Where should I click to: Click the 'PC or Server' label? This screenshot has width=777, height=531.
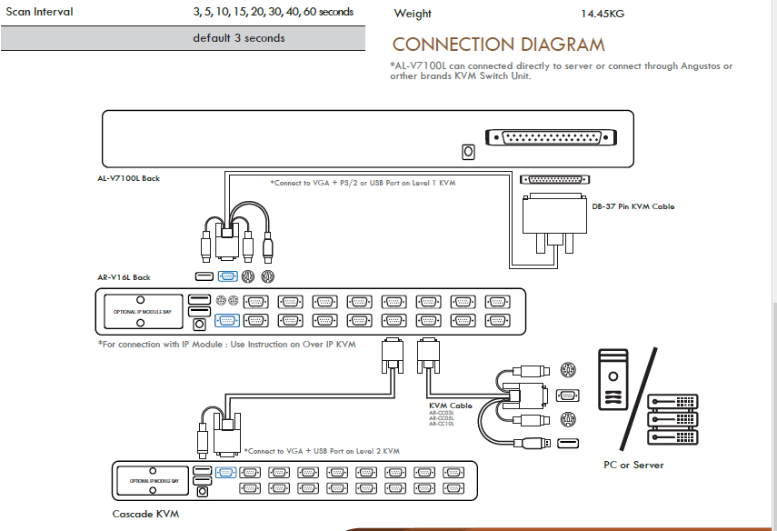pos(633,465)
